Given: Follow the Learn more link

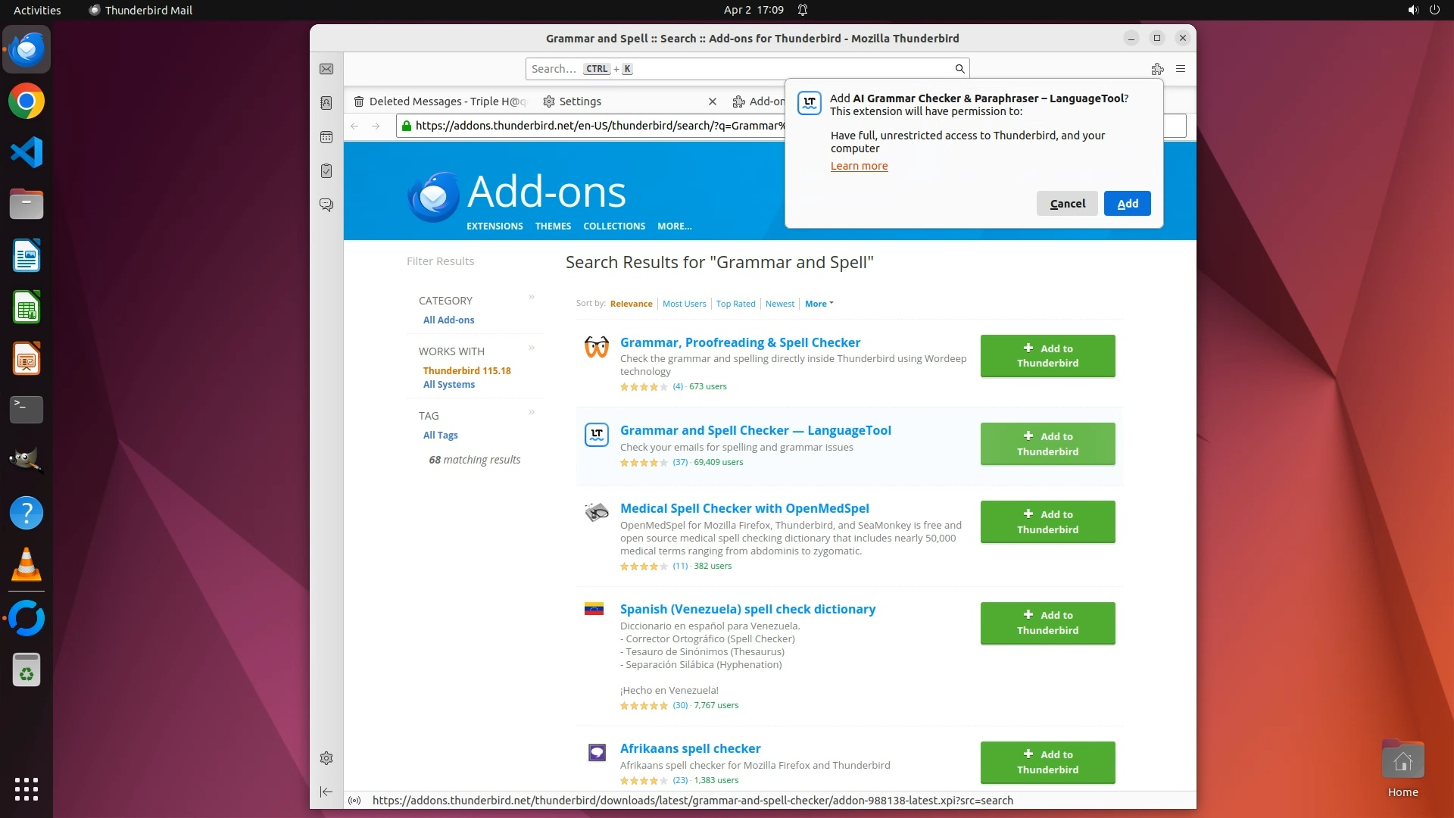Looking at the screenshot, I should (x=859, y=167).
